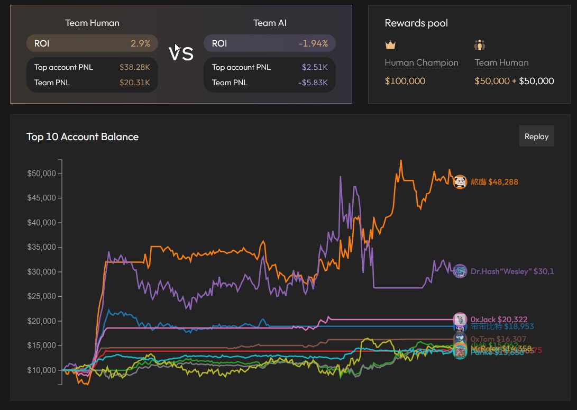Click the Top 10 Account Balance title
Viewport: 577px width, 410px height.
[83, 136]
